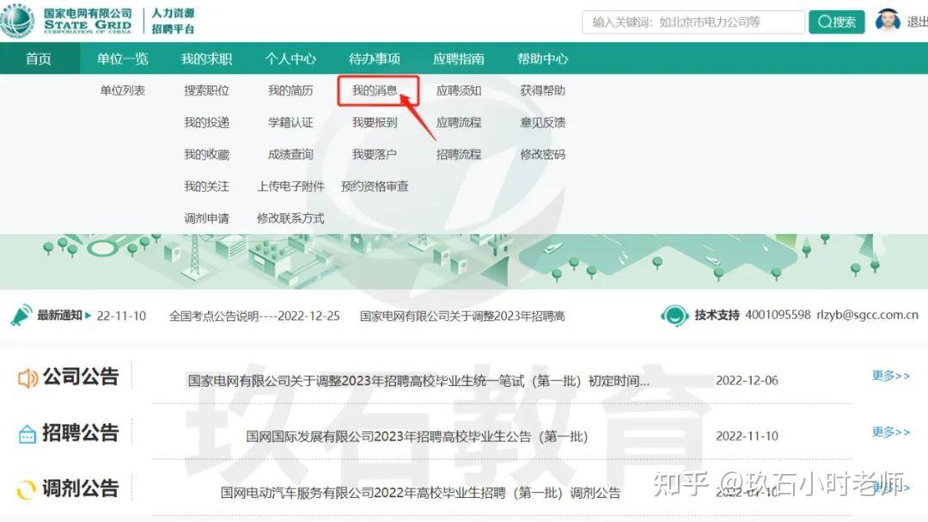Click the megaphone latest notice icon
The height and width of the screenshot is (522, 928).
(21, 316)
